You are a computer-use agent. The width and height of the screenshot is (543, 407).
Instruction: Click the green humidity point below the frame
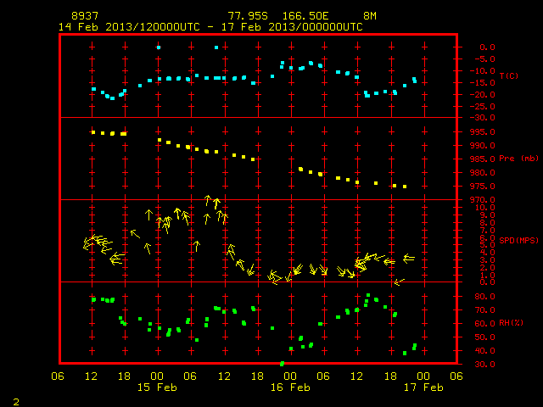tap(282, 364)
